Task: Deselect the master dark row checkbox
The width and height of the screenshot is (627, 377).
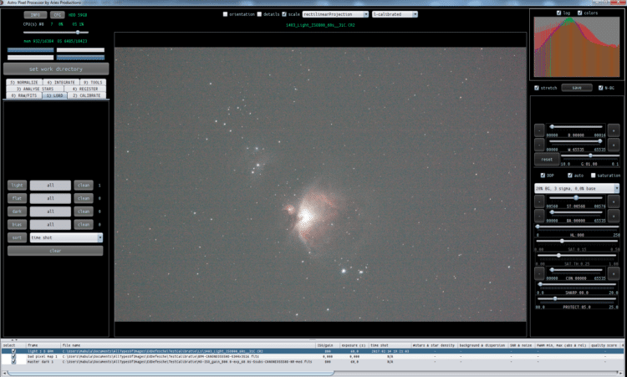Action: pos(13,361)
